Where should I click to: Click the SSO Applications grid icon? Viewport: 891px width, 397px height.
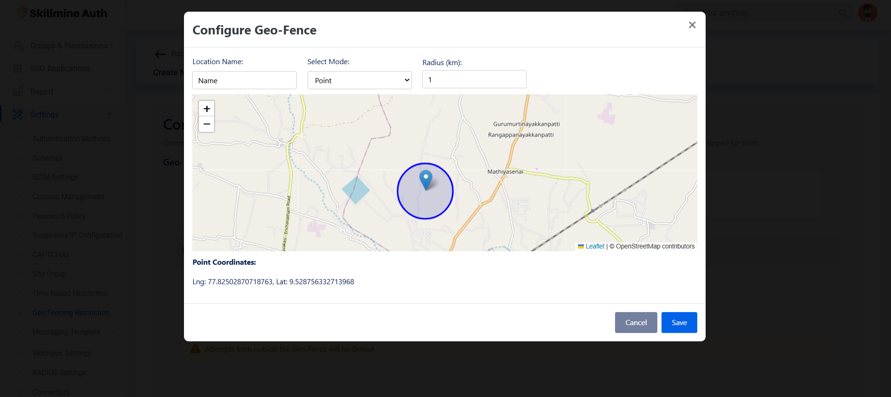[18, 69]
